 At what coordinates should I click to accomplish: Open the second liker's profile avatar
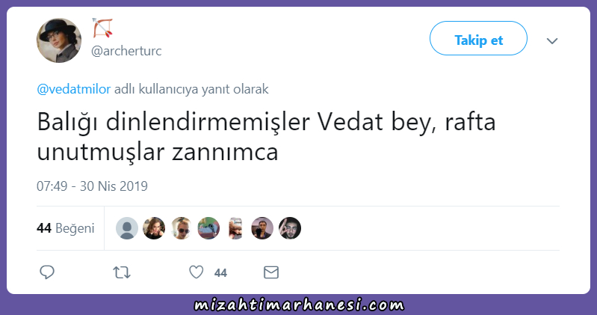(x=154, y=228)
